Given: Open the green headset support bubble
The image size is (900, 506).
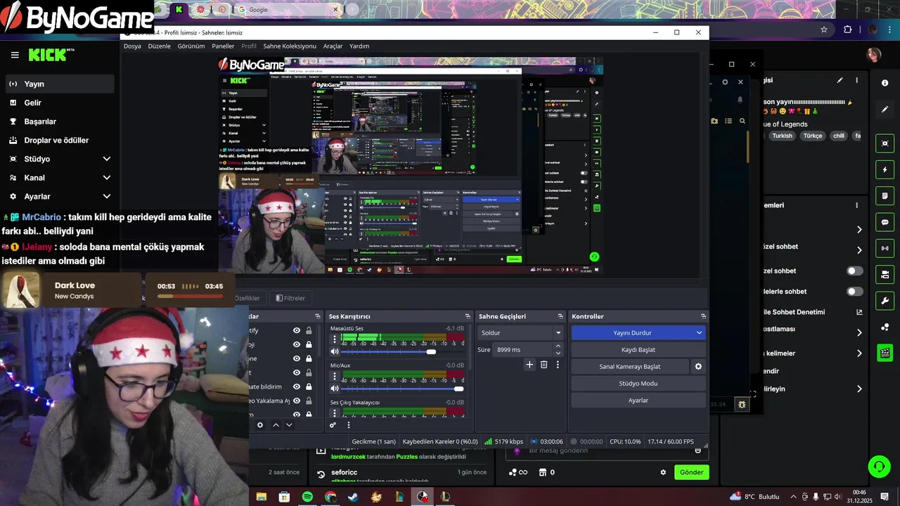Looking at the screenshot, I should (x=878, y=466).
